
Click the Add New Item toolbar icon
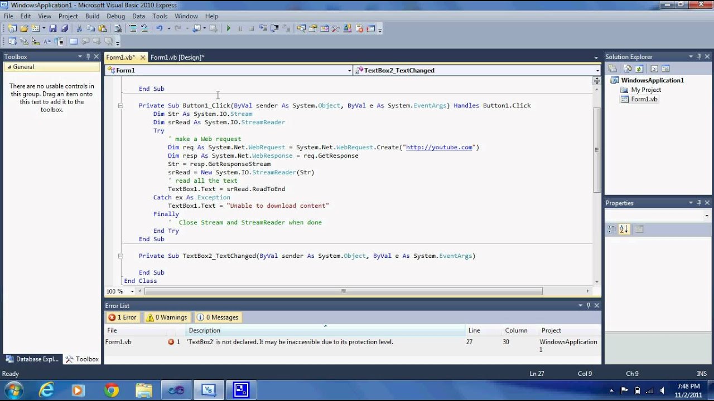pos(36,28)
